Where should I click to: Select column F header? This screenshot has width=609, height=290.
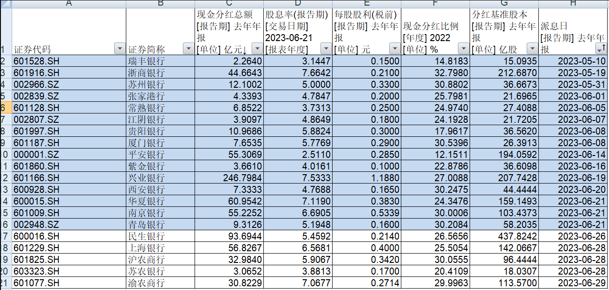pyautogui.click(x=435, y=4)
